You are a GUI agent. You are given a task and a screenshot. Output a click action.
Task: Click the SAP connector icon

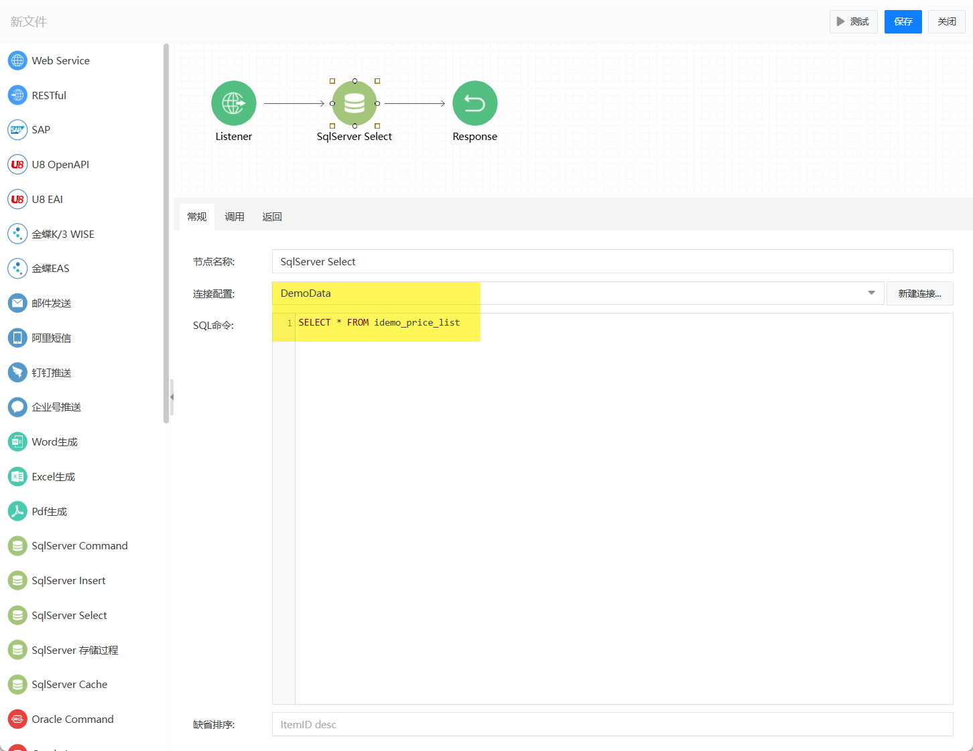17,130
